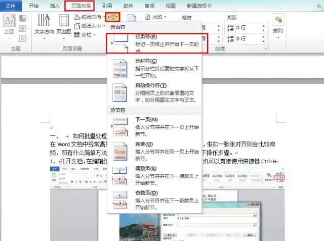Viewport: 324px width, 241px height.
Task: Open the Arrange (排列) icon
Action: tap(278, 20)
